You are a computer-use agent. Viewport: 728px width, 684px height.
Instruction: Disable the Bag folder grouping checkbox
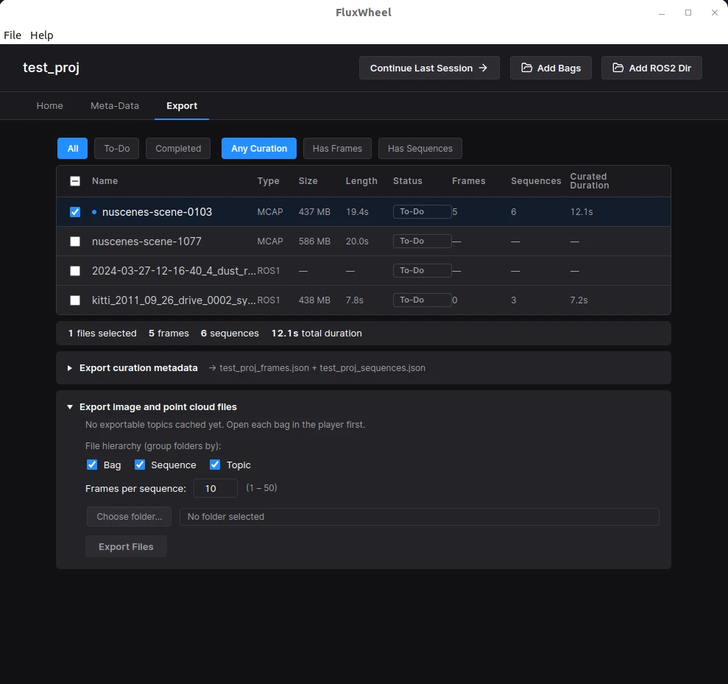(x=92, y=465)
